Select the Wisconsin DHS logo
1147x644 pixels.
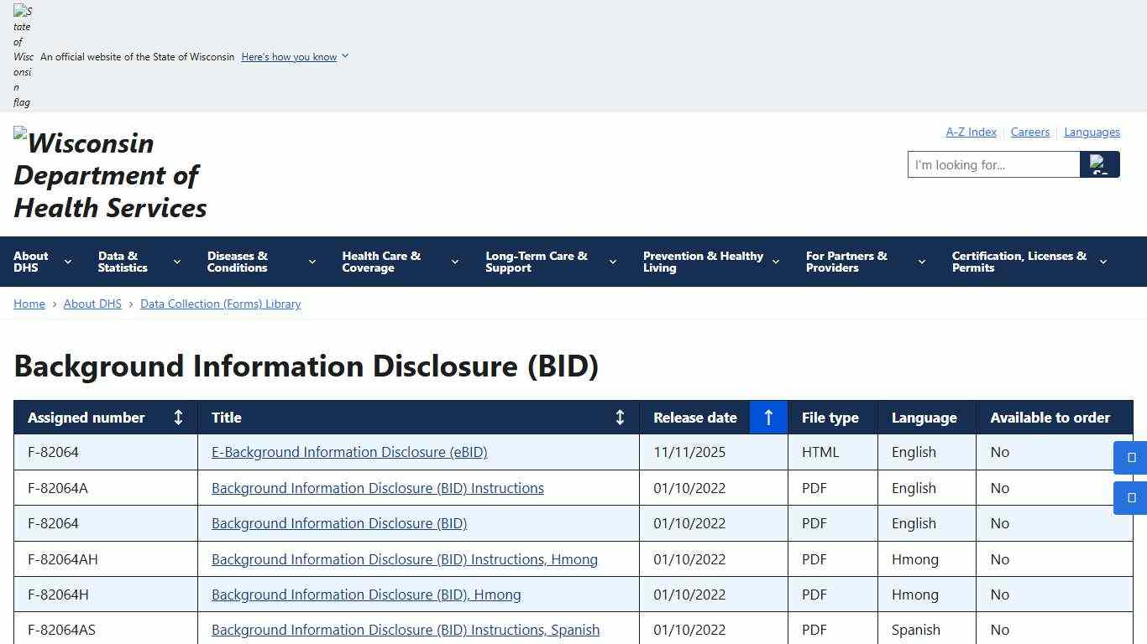109,174
